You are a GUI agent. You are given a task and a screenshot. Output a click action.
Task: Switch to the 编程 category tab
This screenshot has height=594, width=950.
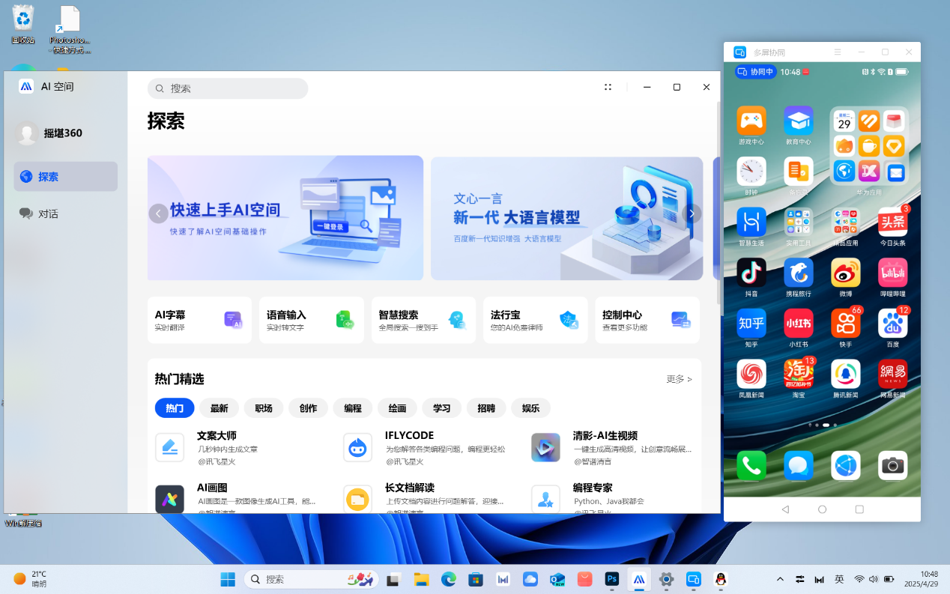tap(352, 408)
